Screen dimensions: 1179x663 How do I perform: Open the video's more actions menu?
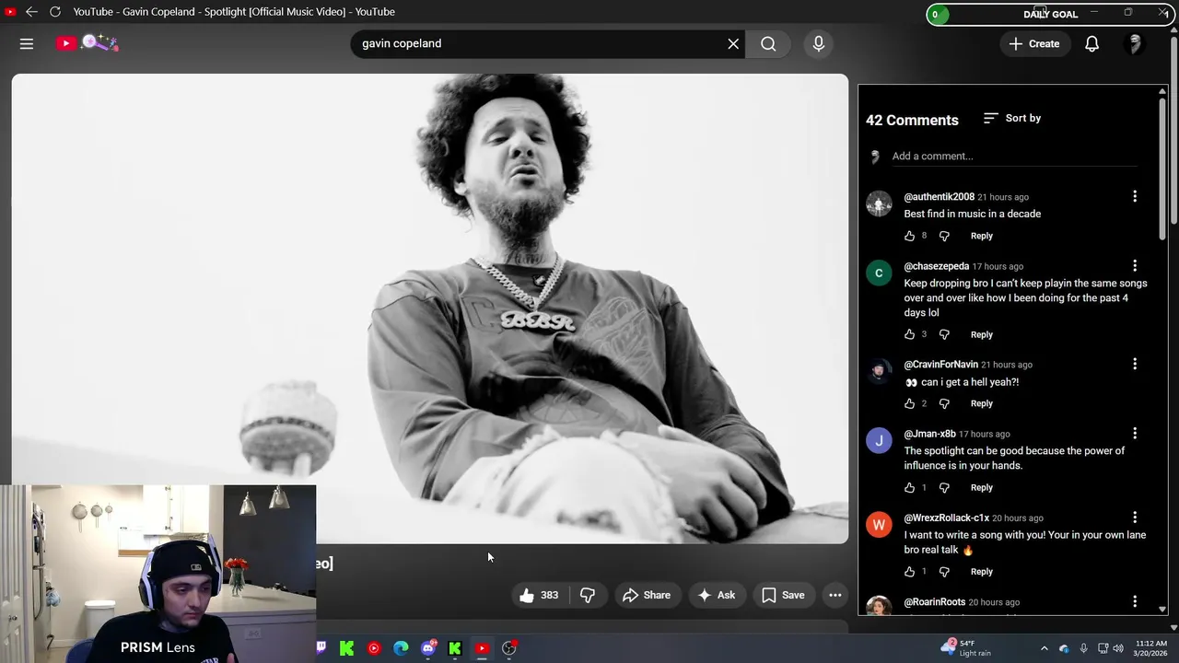[x=835, y=595]
